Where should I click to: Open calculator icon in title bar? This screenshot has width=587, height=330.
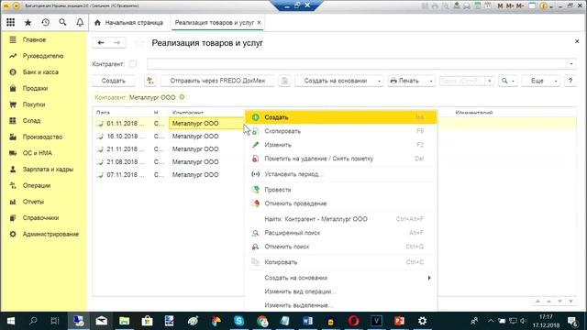(x=477, y=6)
